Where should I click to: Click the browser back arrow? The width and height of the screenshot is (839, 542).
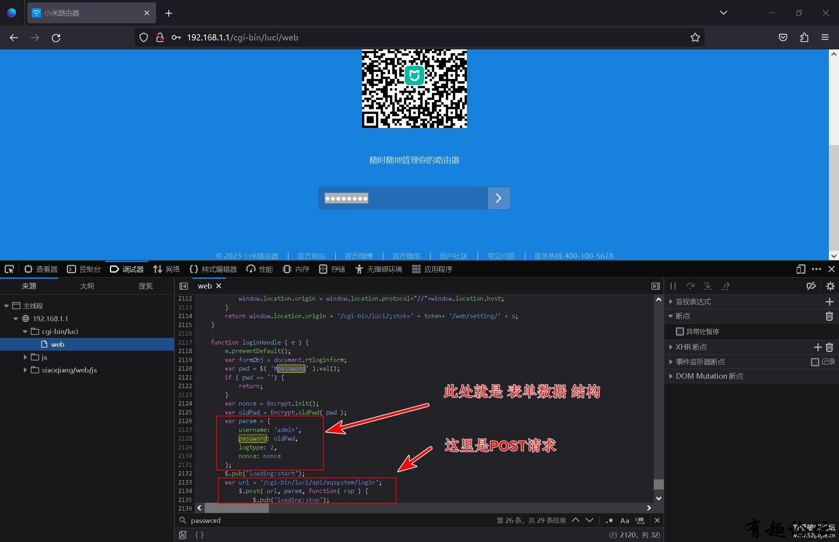pos(14,38)
